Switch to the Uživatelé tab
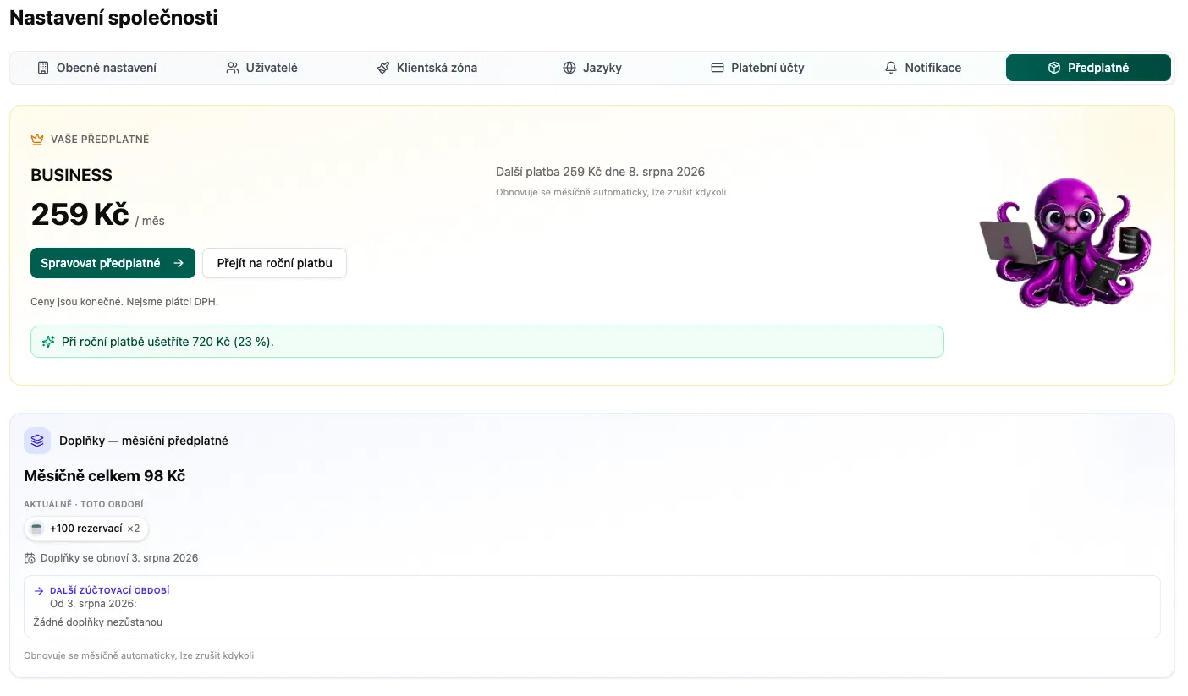Screen dimensions: 1188x696 [x=261, y=68]
